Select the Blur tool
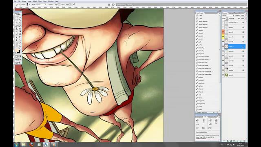Screen dimensions: 261x147 [16, 34]
